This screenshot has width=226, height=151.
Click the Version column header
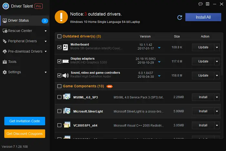tap(145, 36)
